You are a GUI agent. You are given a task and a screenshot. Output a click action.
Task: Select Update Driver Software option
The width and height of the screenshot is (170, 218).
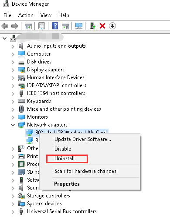click(x=83, y=139)
